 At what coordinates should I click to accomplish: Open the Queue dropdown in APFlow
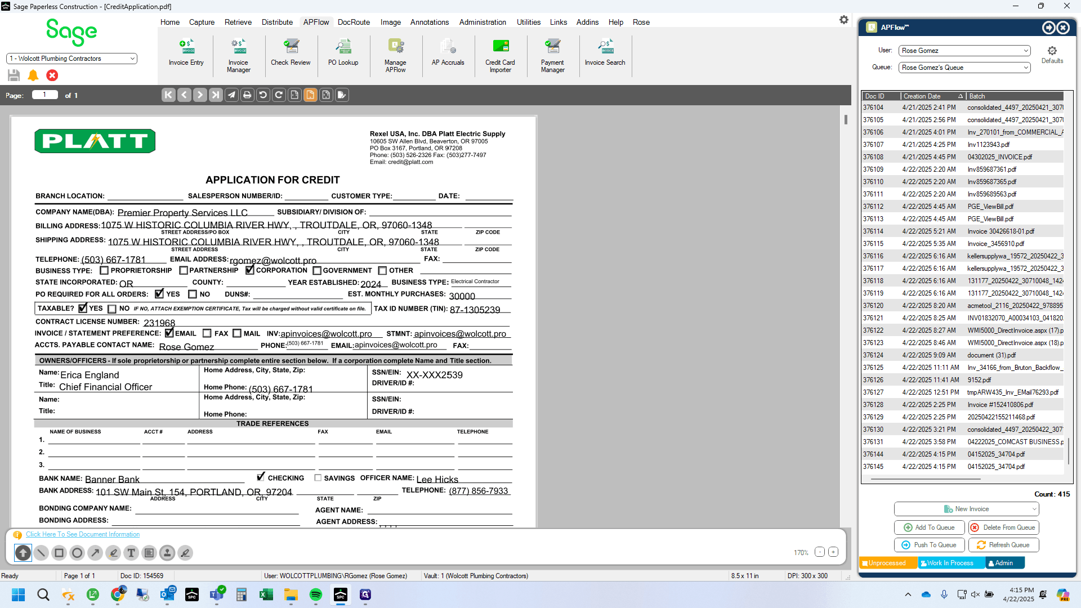964,68
